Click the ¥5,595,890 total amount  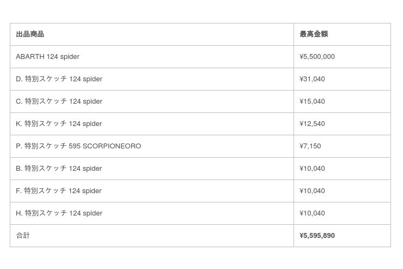click(317, 236)
